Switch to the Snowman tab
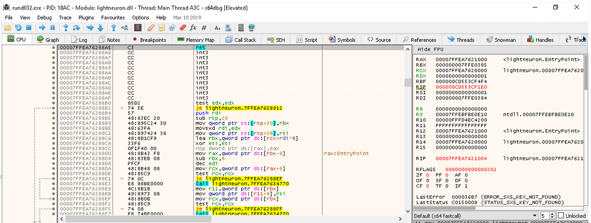The height and width of the screenshot is (223, 591). click(501, 40)
